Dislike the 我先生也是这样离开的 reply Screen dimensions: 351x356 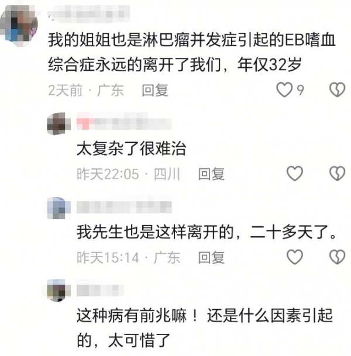338,257
